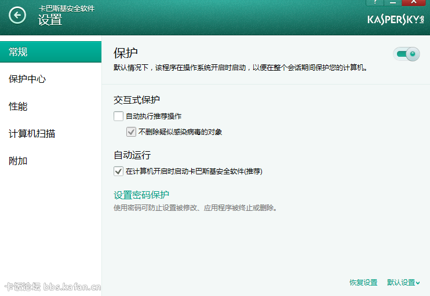
Task: Click the 交互式保护 section heading
Action: click(137, 100)
